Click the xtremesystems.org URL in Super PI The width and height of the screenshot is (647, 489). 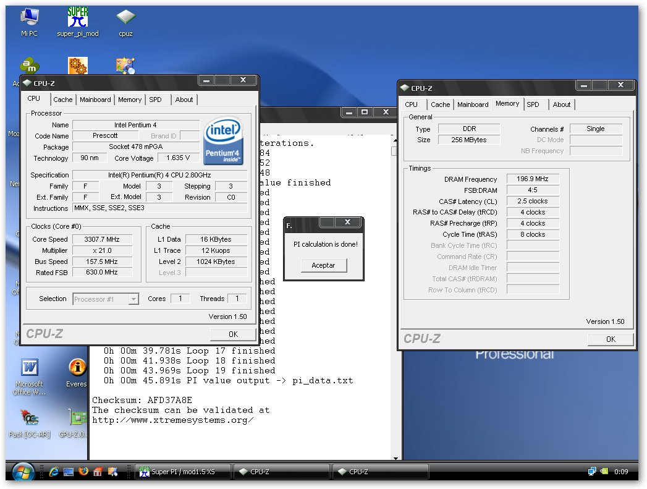173,420
